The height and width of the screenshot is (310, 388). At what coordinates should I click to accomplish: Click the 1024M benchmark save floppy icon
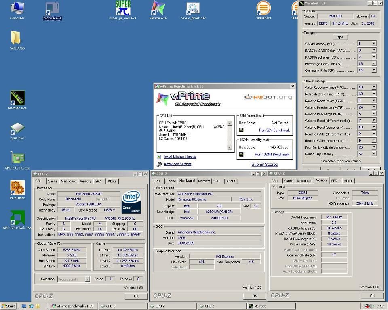[x=241, y=154]
